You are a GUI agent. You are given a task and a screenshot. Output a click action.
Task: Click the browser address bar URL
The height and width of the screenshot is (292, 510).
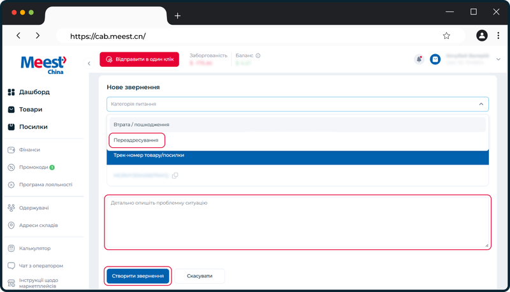(108, 36)
